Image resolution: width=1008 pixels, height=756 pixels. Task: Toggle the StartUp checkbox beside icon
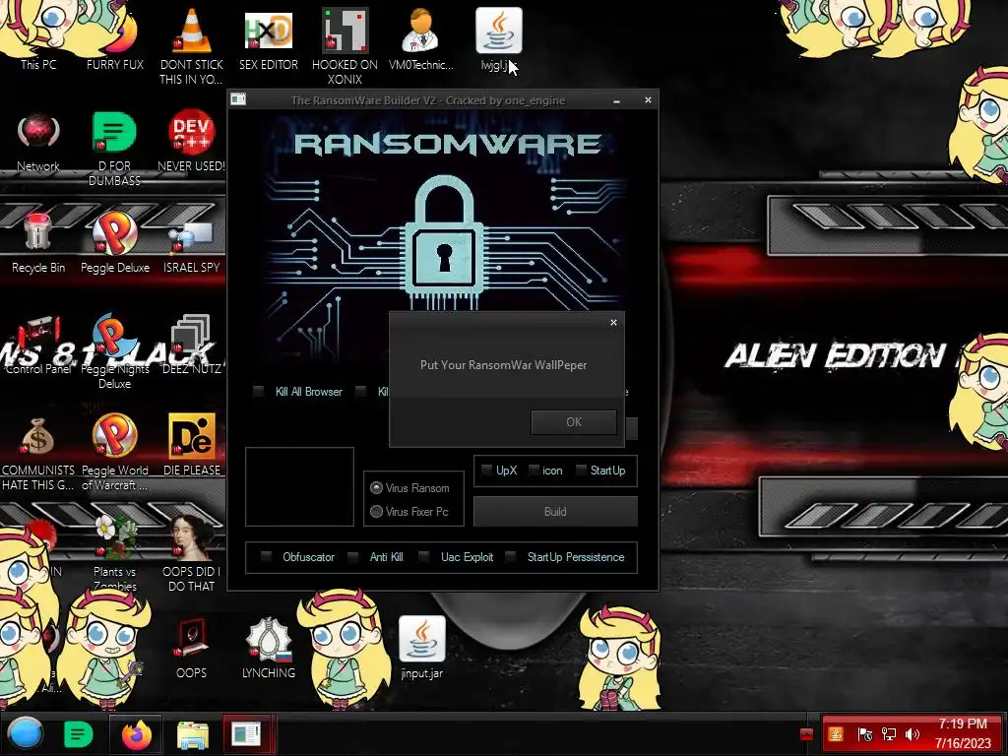pos(581,470)
